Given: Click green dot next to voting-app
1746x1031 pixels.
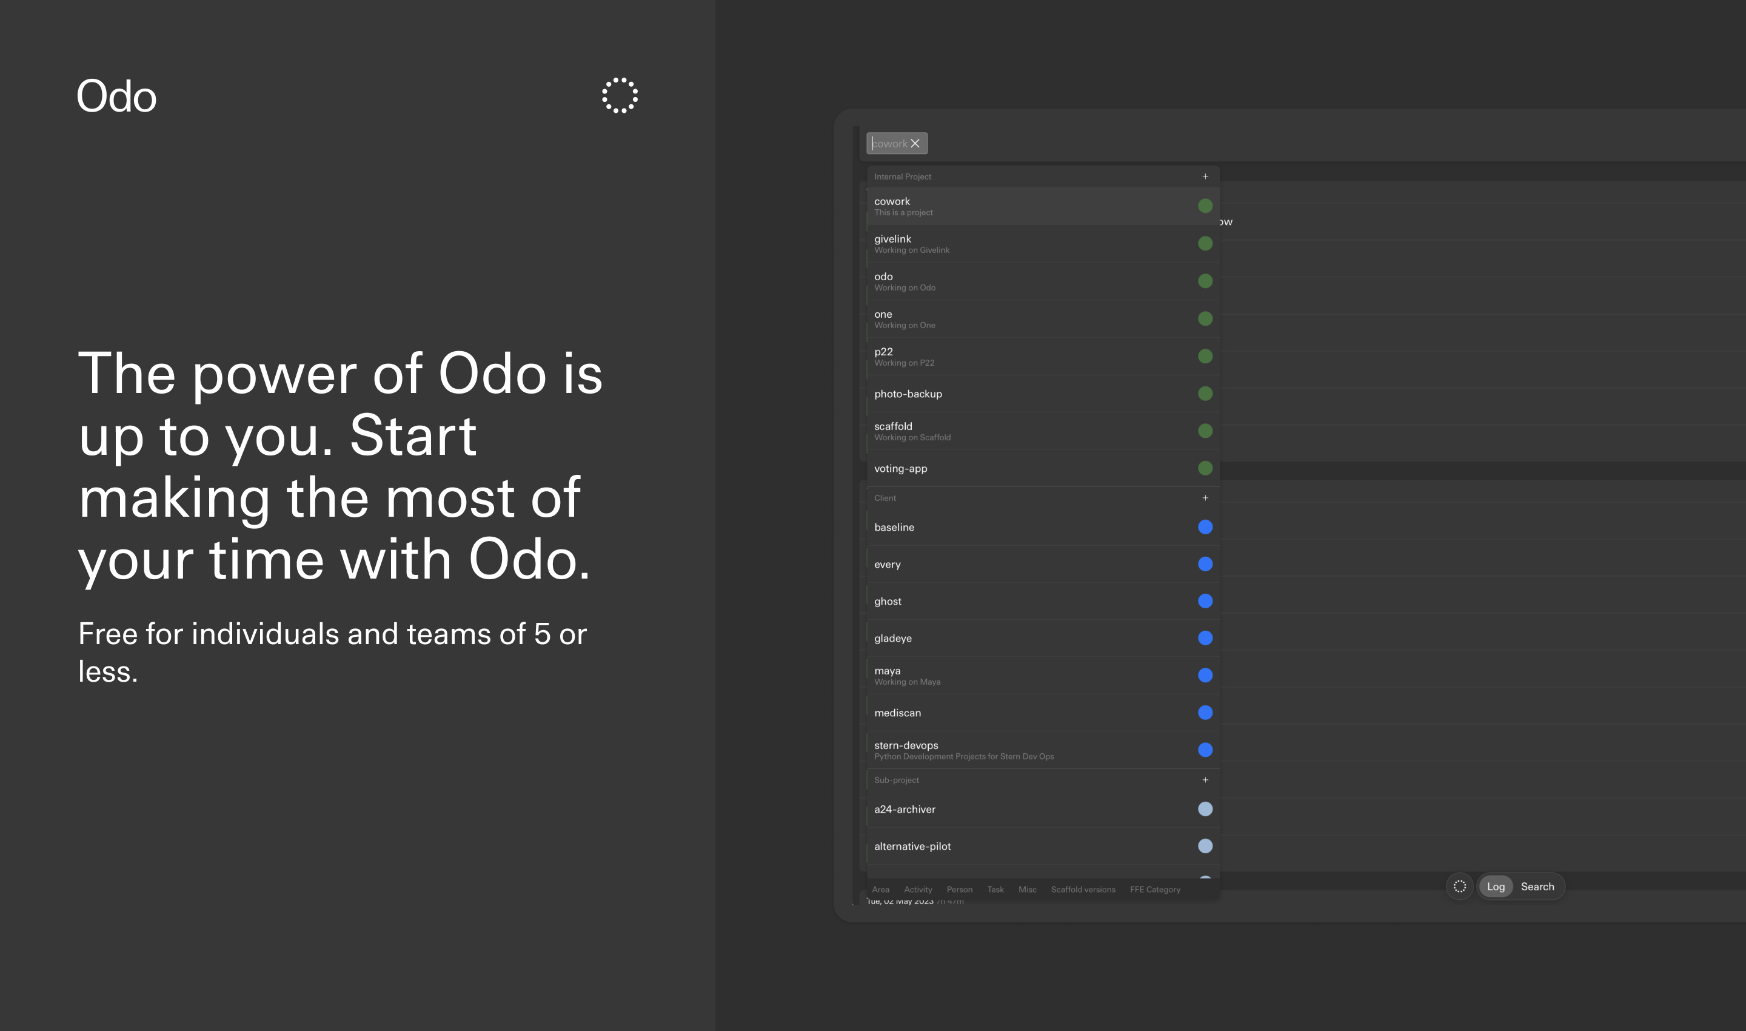Looking at the screenshot, I should 1206,468.
